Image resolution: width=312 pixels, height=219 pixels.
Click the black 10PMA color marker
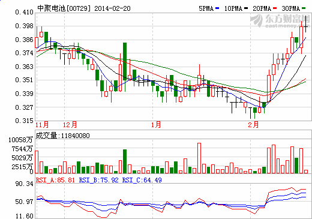(x=246, y=8)
